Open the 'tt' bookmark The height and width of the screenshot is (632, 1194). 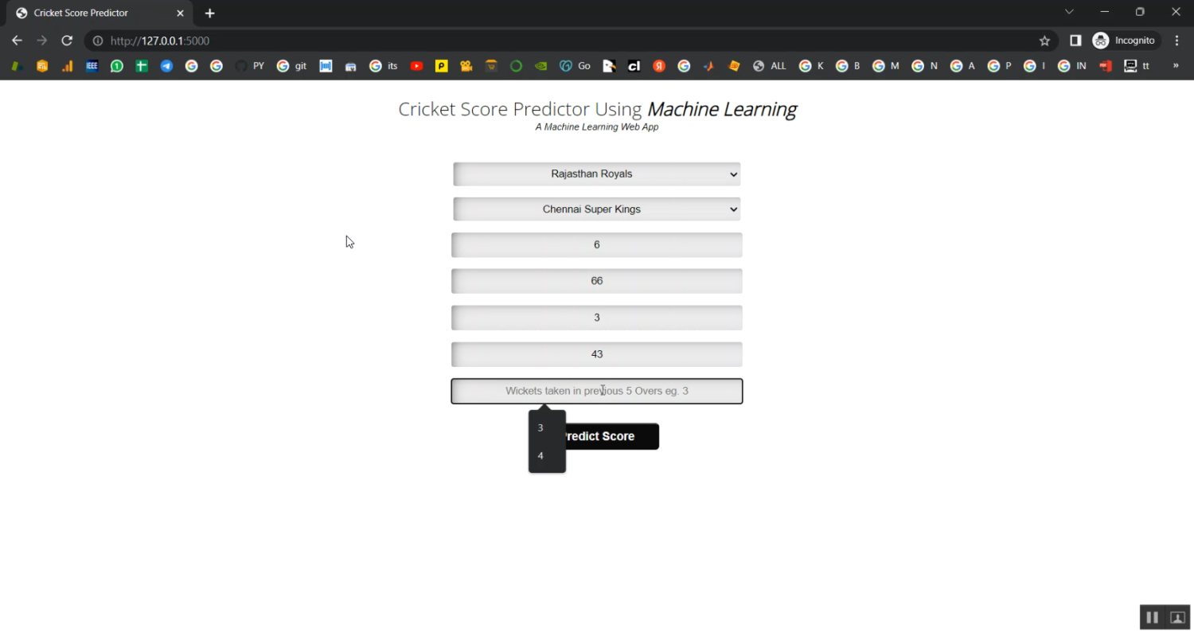(x=1137, y=66)
